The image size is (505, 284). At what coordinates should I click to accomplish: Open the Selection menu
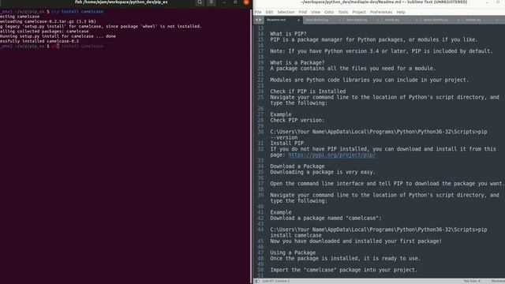point(286,12)
